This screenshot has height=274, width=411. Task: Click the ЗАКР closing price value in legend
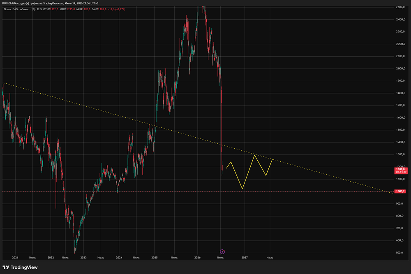(x=102, y=9)
